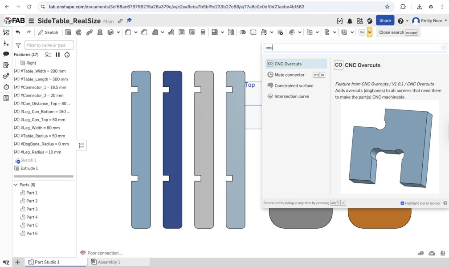
Task: Undo the last action
Action: click(18, 32)
